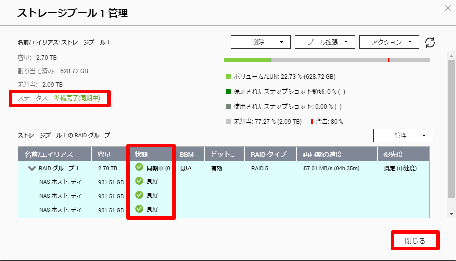This screenshot has height=261, width=456.
Task: Click red 80% alert marker on capacity bar
Action: pos(388,60)
